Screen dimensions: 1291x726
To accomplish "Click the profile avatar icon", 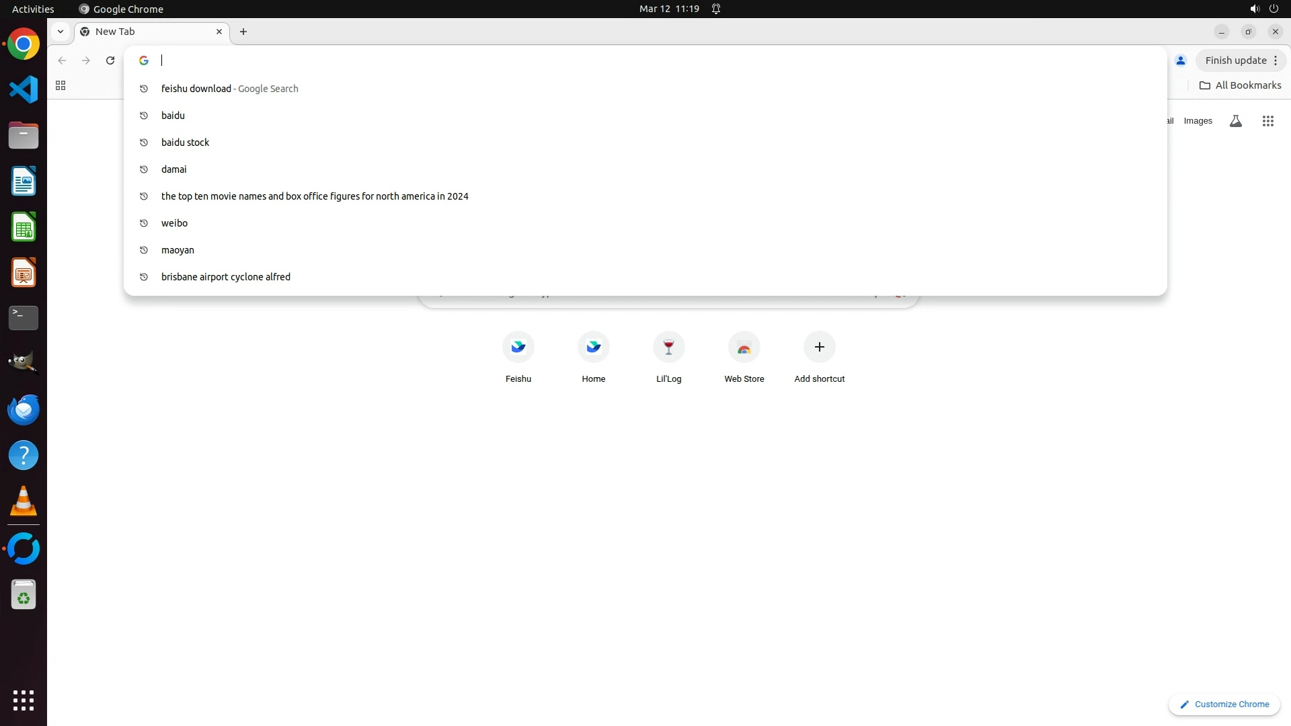I will click(x=1180, y=61).
